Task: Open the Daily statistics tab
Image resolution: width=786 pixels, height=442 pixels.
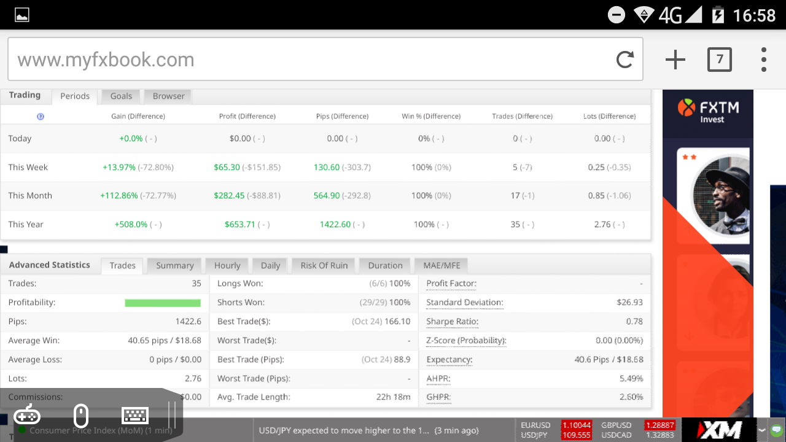Action: click(x=270, y=266)
